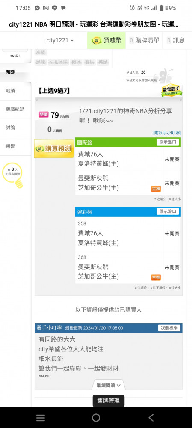Open 購牌清單 in top bar
Screen dimensions: 192x428
point(144,40)
